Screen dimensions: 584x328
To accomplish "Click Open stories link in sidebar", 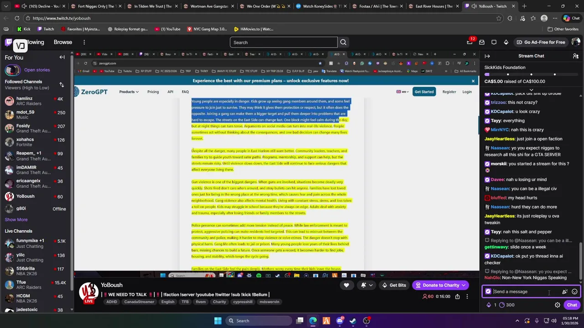I will click(37, 70).
